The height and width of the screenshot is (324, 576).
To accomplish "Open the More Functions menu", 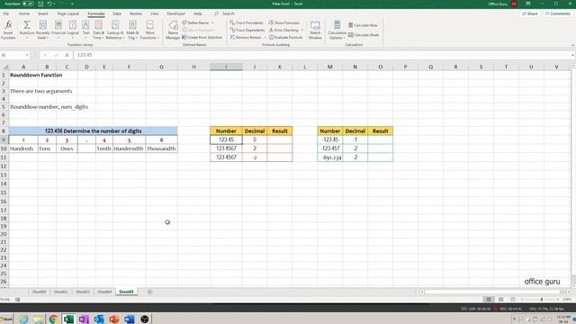I will pos(149,30).
